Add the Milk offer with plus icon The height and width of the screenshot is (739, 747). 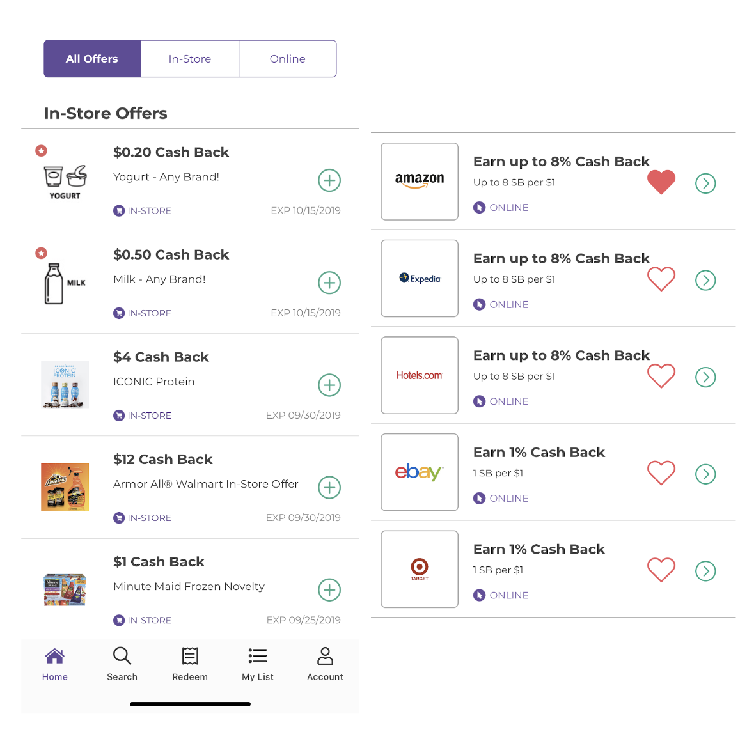[x=329, y=283]
